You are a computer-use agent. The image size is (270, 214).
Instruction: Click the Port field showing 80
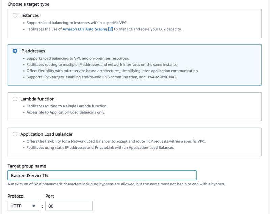[69, 206]
